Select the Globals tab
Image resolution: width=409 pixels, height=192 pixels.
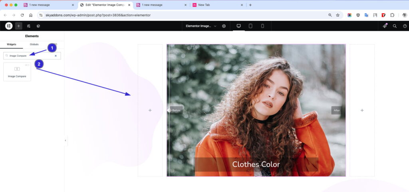34,45
